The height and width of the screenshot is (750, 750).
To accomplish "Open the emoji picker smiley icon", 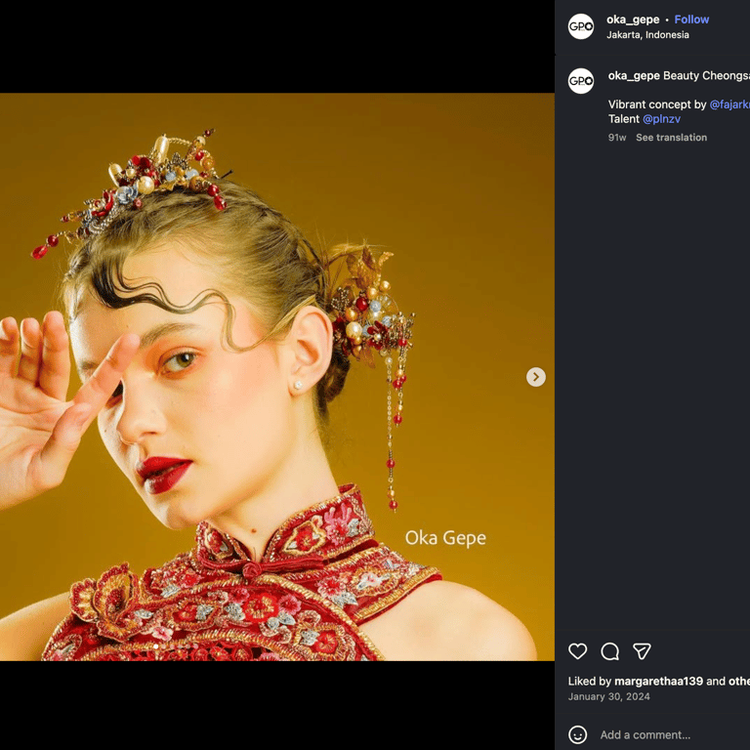I will [578, 734].
